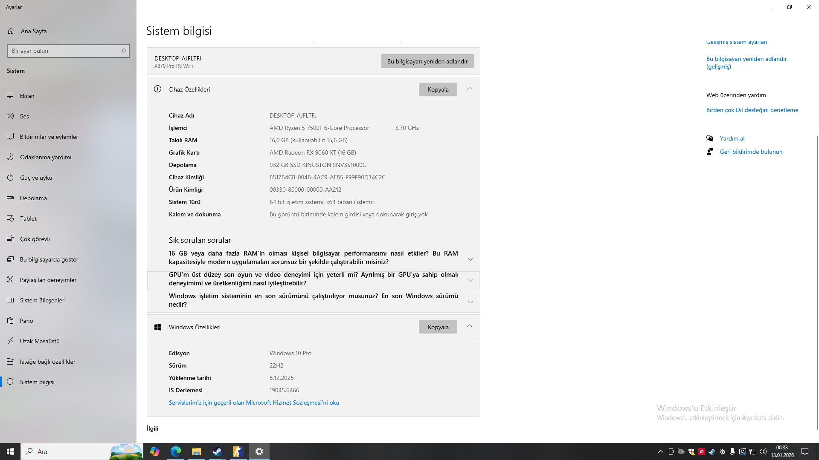Click the product ID 00330-80000-00000-AA212
This screenshot has height=460, width=819.
click(305, 190)
